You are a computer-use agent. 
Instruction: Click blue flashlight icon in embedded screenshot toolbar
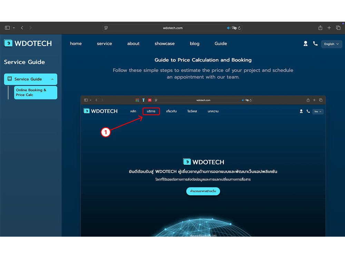[x=144, y=100]
